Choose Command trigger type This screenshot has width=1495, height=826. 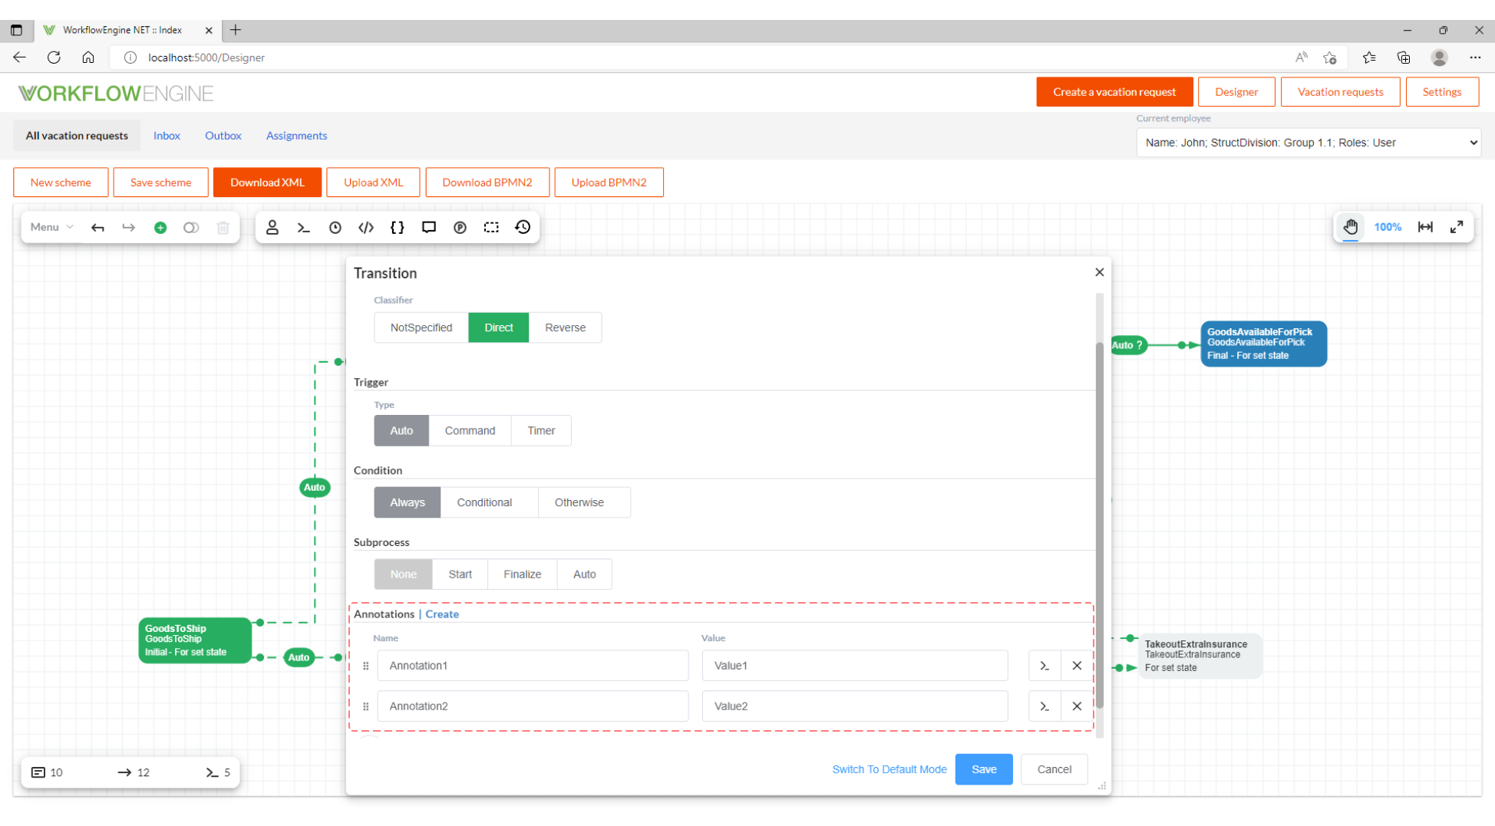tap(470, 431)
